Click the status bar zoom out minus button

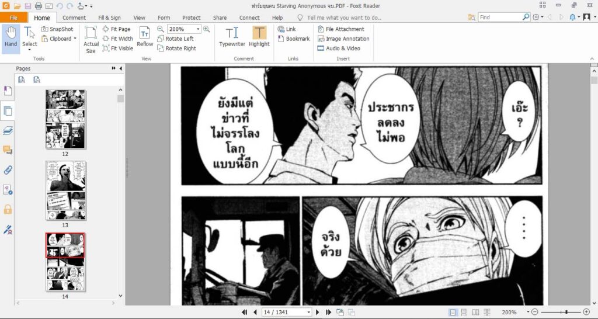click(535, 312)
